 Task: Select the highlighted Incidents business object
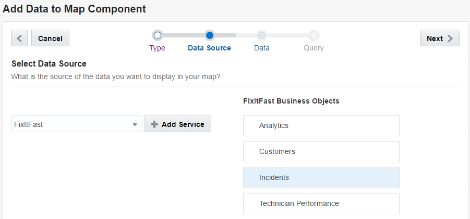pos(321,178)
